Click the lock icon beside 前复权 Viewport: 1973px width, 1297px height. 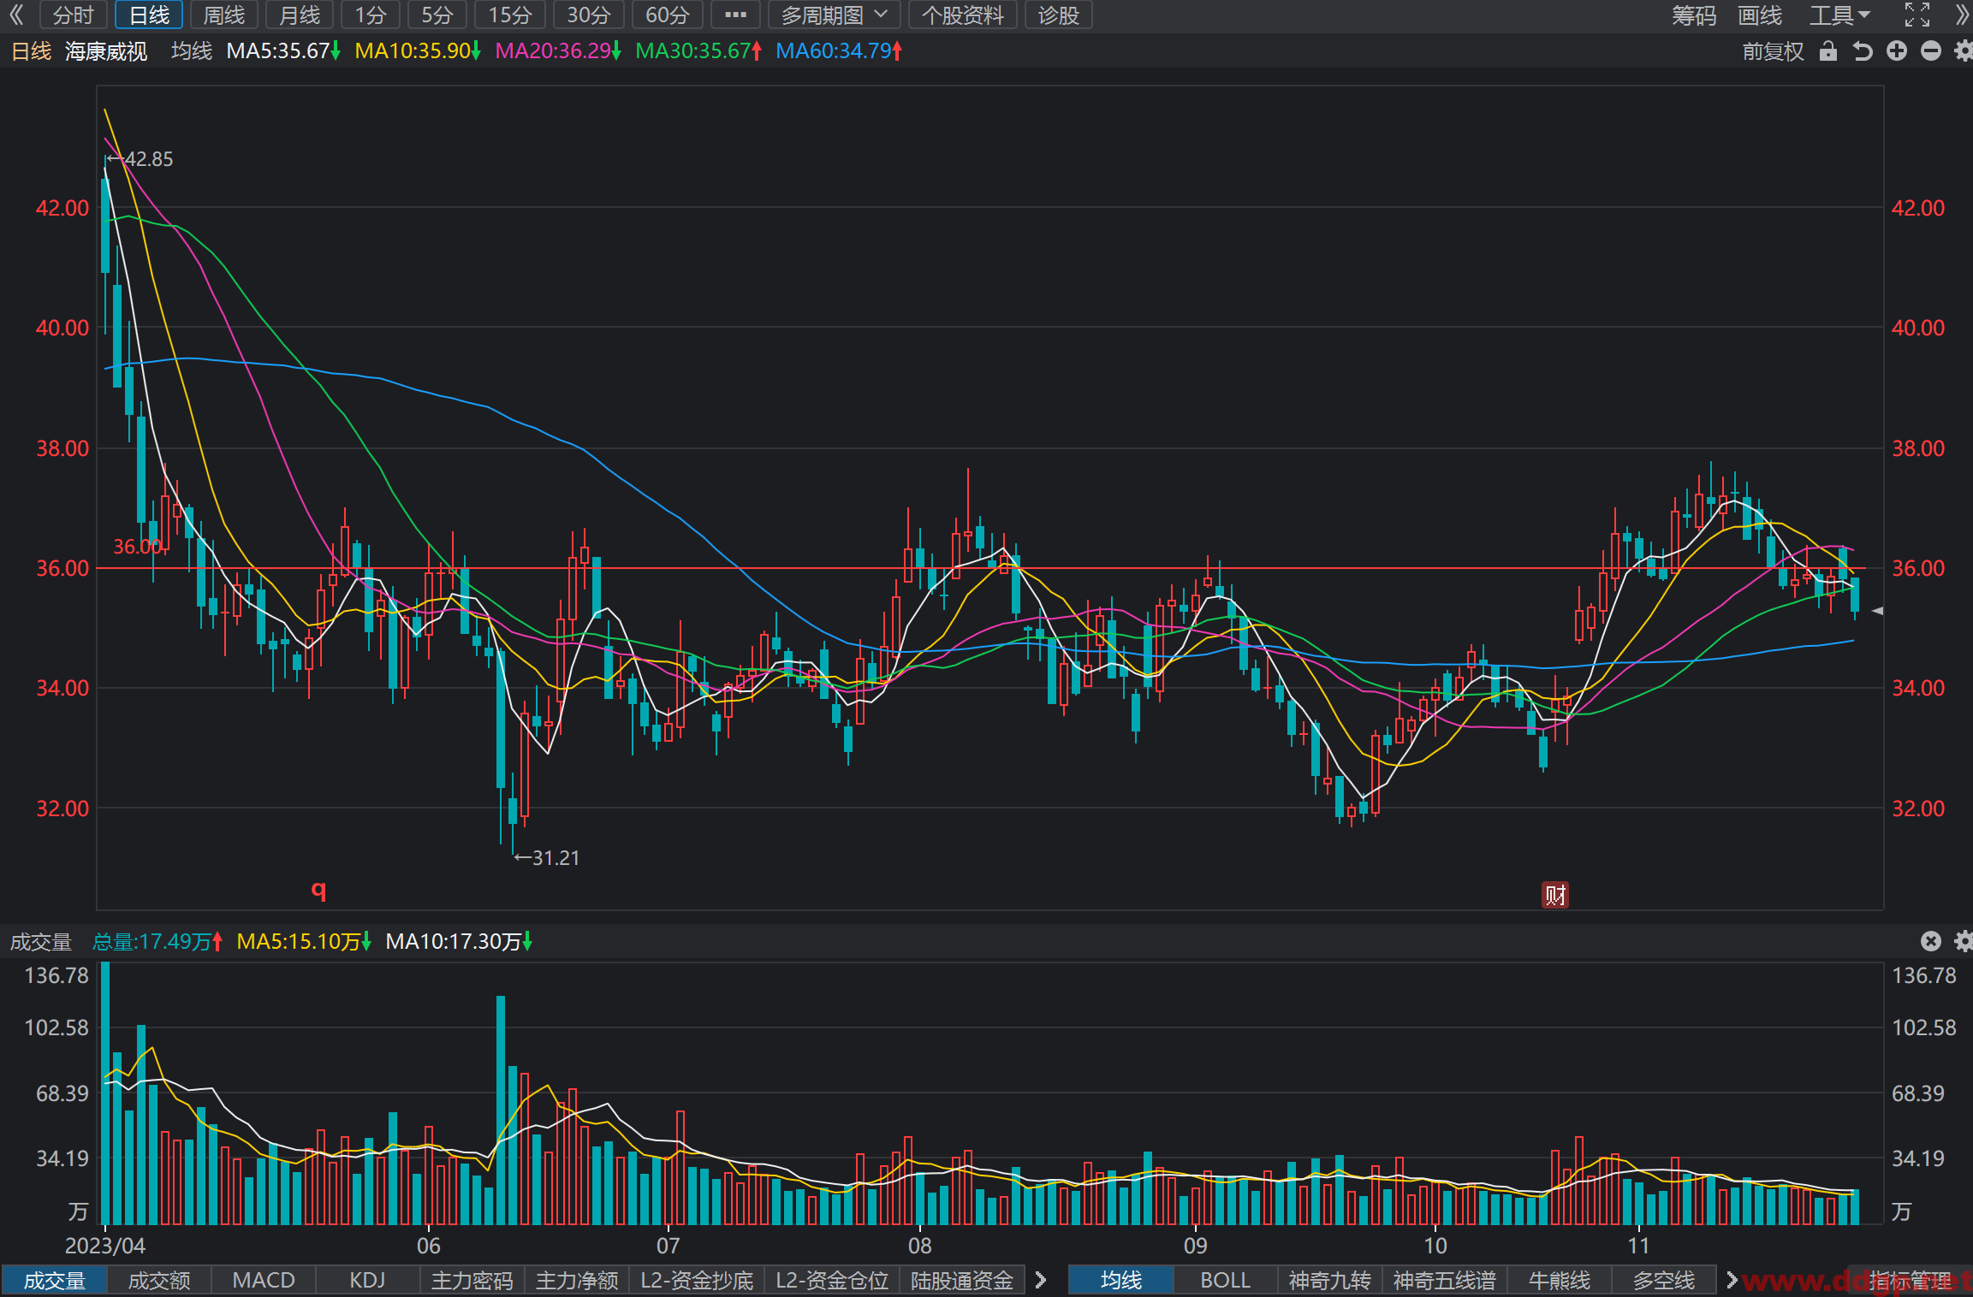tap(1827, 51)
